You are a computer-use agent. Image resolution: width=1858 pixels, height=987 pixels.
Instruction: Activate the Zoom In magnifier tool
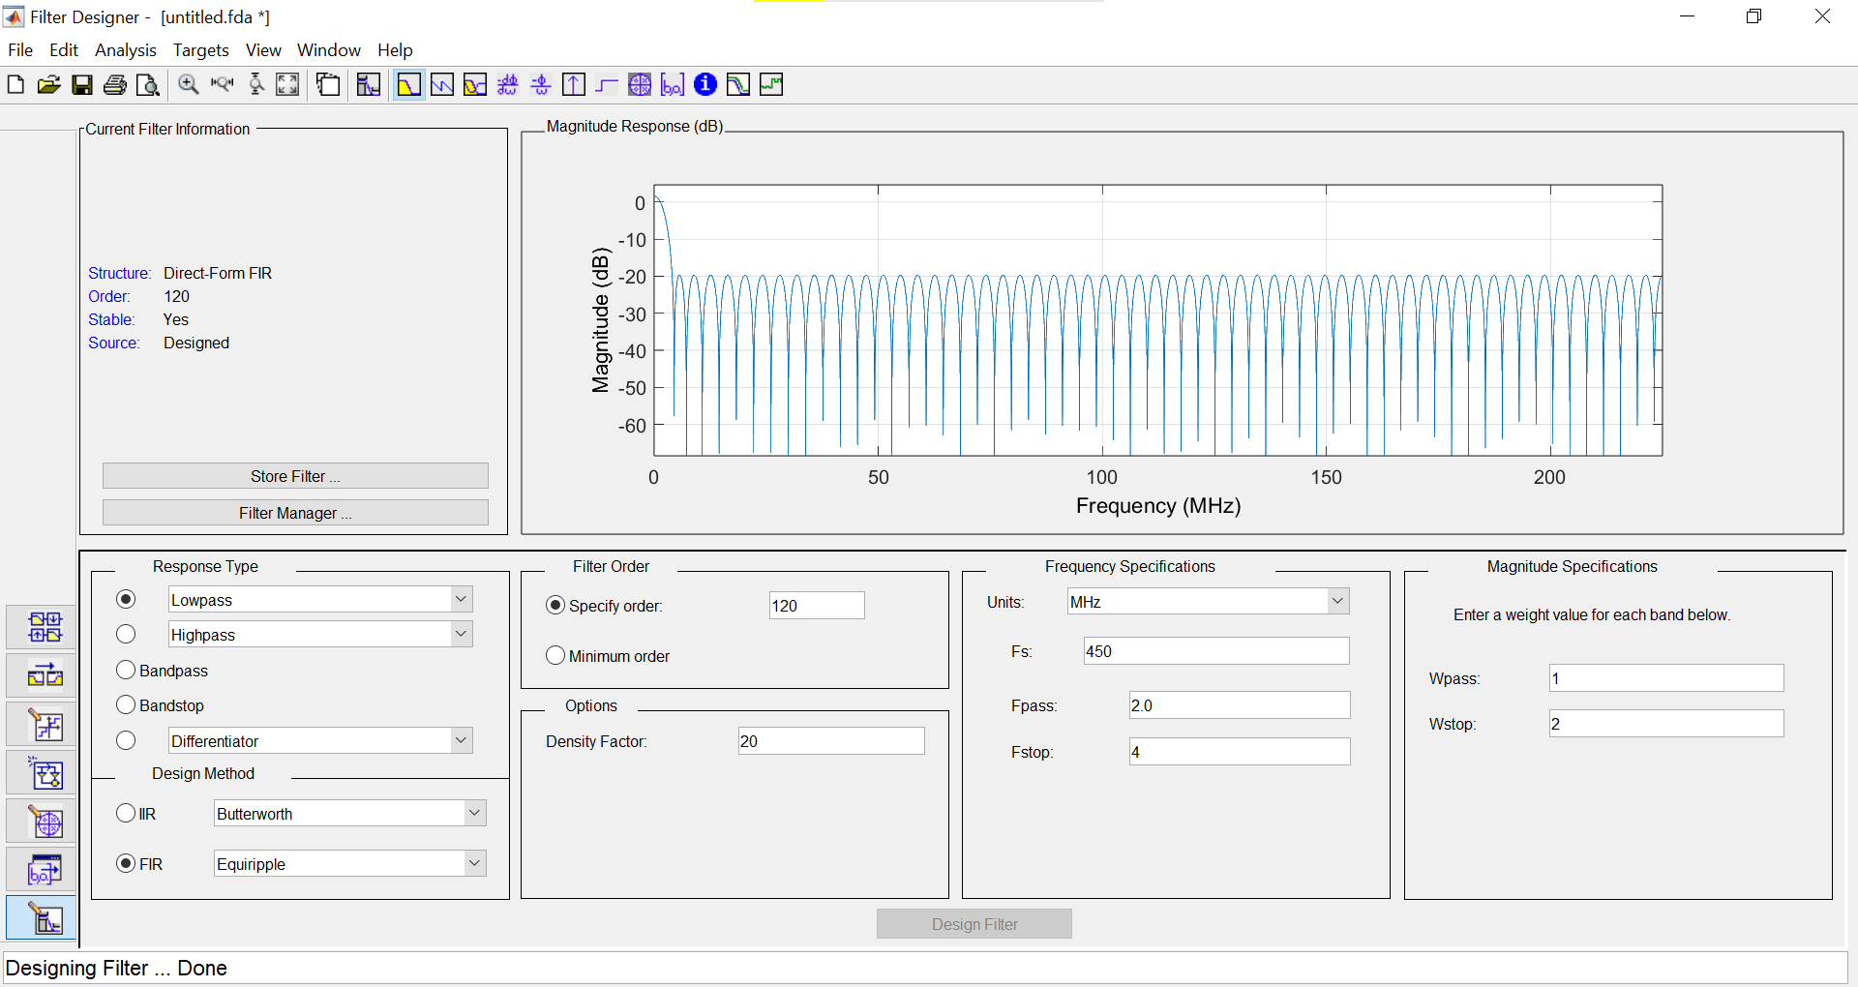point(189,85)
